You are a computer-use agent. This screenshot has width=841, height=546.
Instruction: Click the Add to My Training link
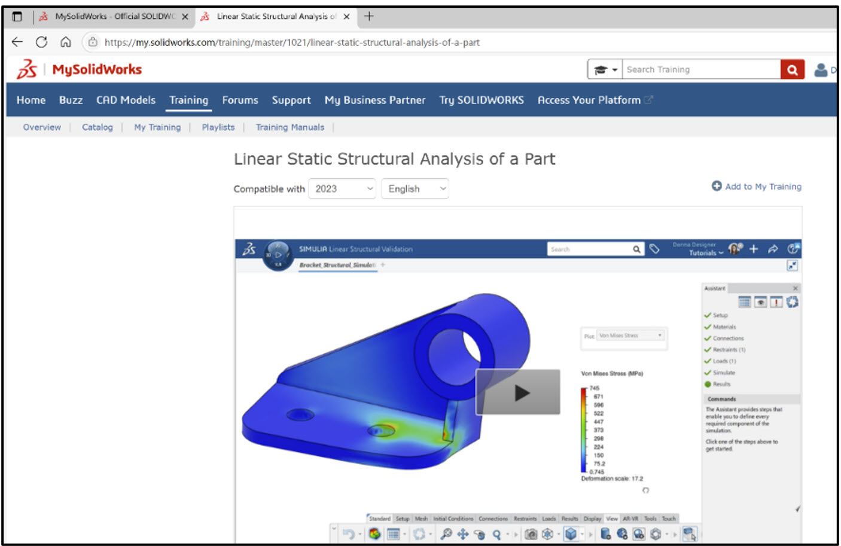[757, 186]
